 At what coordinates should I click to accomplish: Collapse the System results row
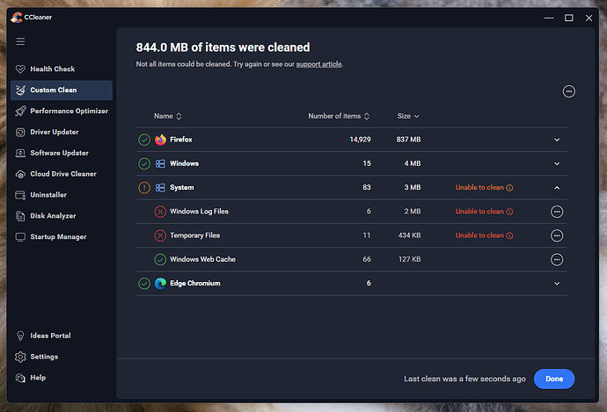click(x=556, y=187)
